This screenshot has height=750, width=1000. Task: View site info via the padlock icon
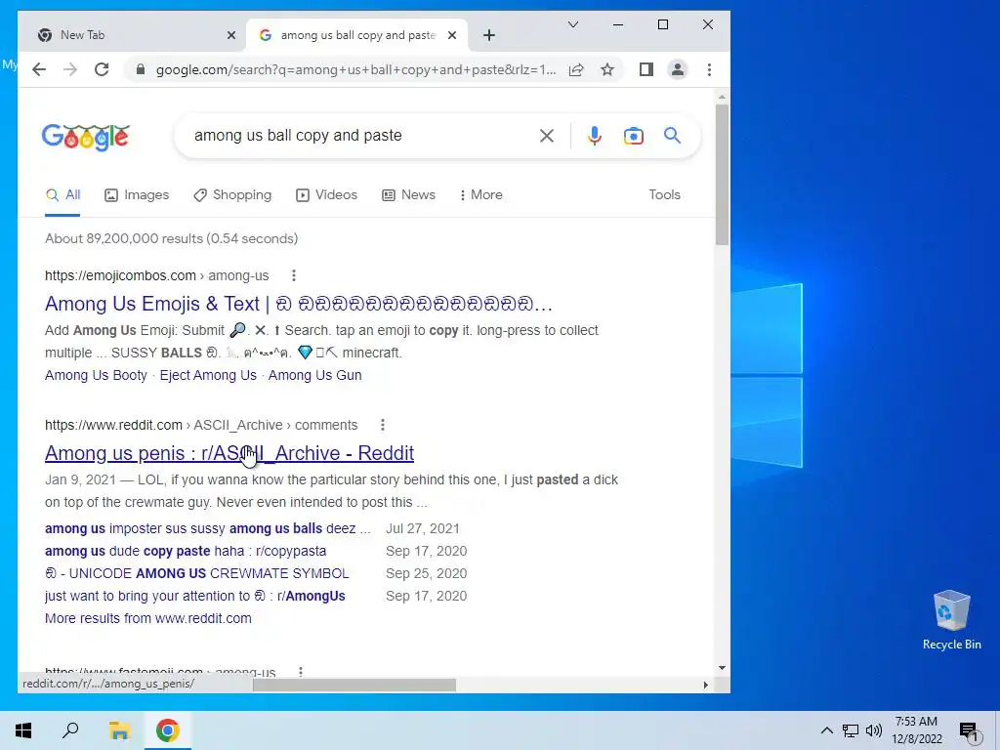point(141,69)
